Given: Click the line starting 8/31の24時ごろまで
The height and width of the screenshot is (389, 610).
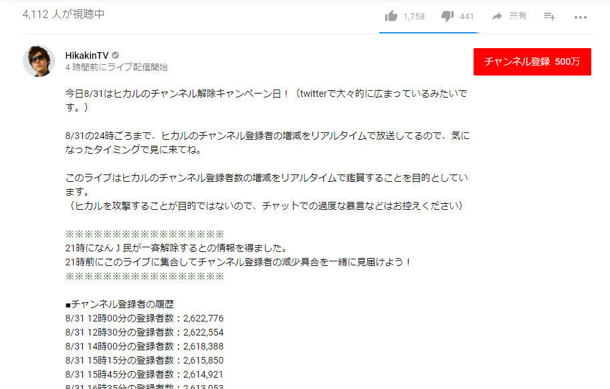Looking at the screenshot, I should pyautogui.click(x=268, y=136).
